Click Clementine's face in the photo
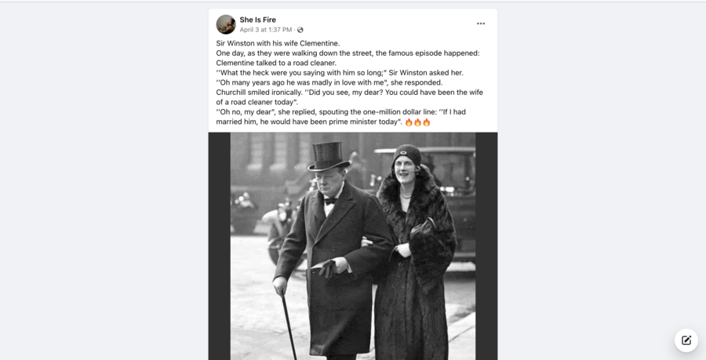706x360 pixels. (x=406, y=171)
